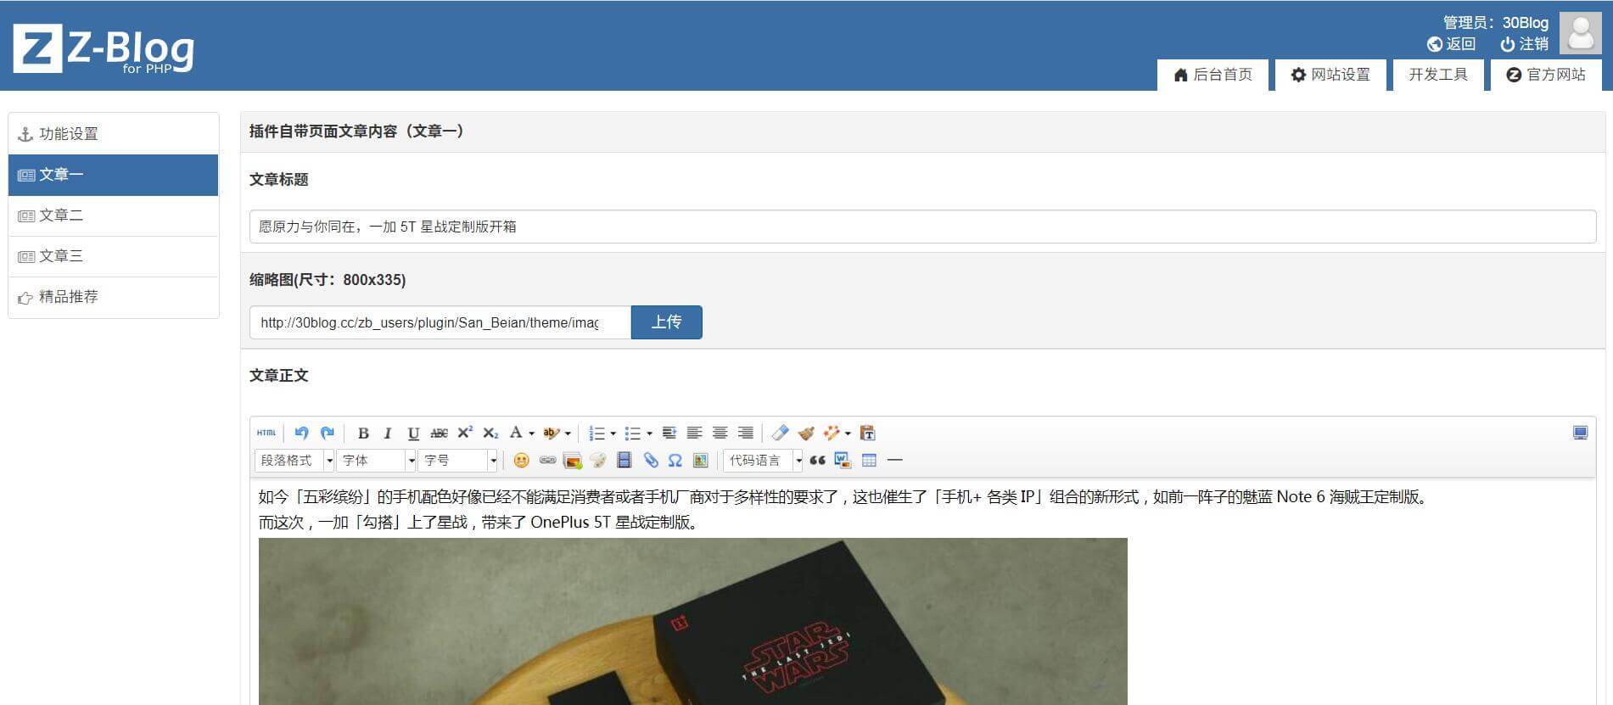Insert an emoticon smiley
Image resolution: width=1613 pixels, height=705 pixels.
(x=522, y=460)
